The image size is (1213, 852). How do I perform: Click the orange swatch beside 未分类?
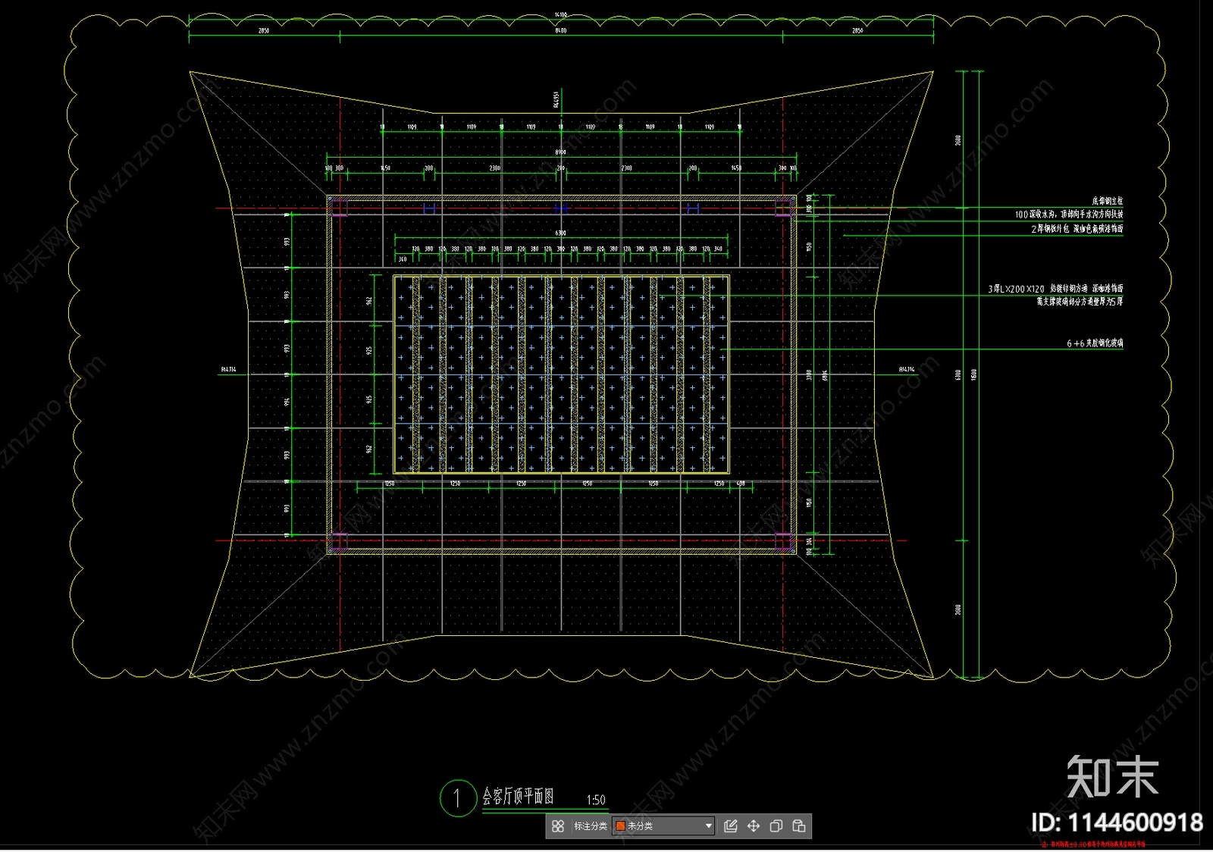620,826
